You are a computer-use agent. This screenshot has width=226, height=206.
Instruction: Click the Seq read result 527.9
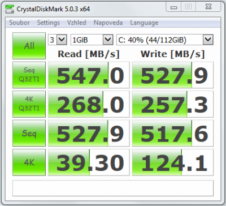[89, 133]
